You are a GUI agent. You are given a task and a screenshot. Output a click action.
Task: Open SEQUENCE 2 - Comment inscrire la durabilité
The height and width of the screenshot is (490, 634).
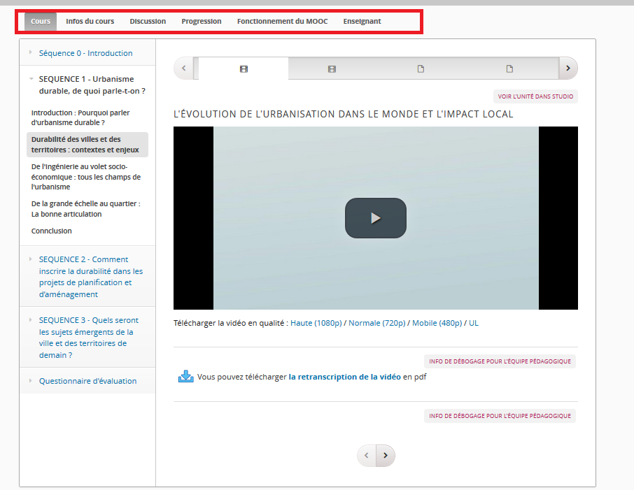(x=91, y=277)
